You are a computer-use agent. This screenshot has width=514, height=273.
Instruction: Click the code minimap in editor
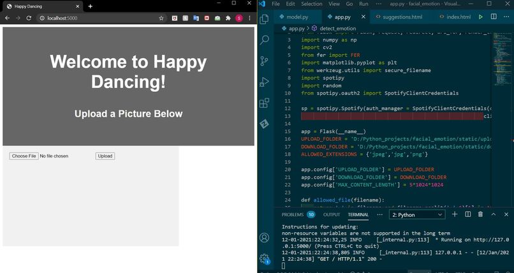pos(501,59)
